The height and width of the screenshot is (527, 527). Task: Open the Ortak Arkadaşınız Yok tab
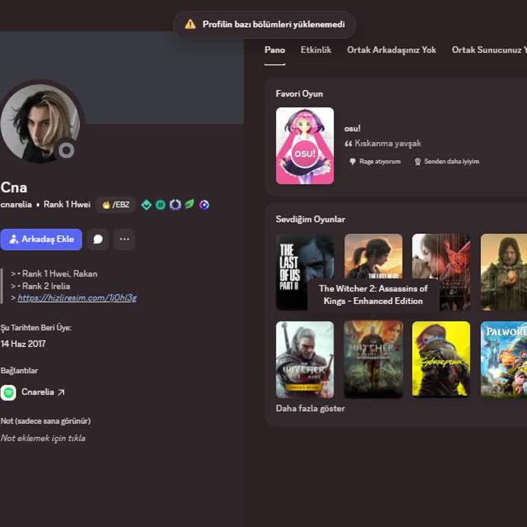pyautogui.click(x=391, y=49)
